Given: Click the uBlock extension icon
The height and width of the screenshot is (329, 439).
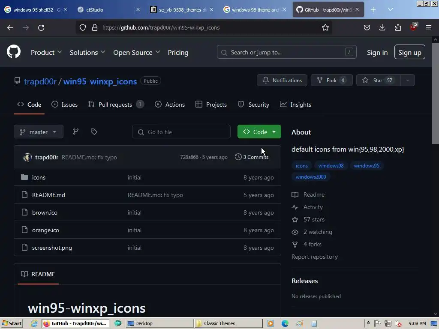Looking at the screenshot, I should tap(414, 27).
